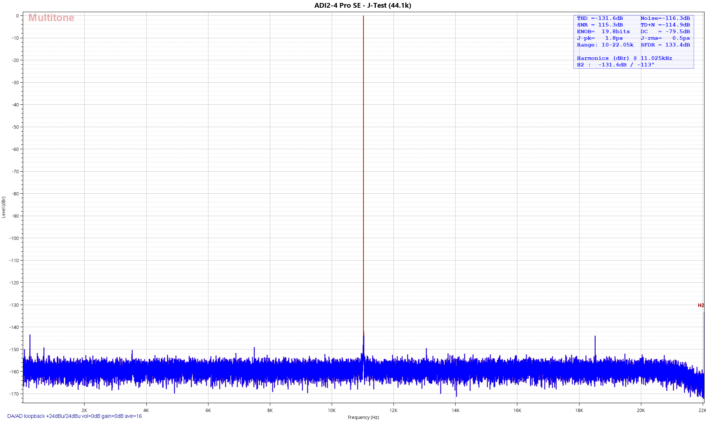The height and width of the screenshot is (423, 706).
Task: Click the 2K frequency axis tick label
Action: coord(84,411)
